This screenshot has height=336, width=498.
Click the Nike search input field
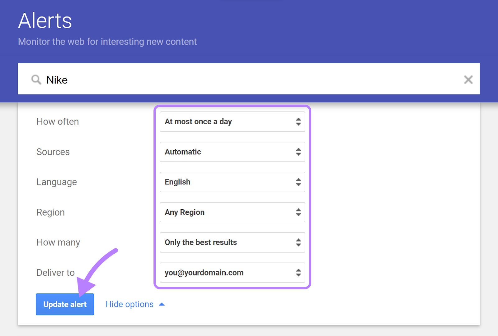pos(249,79)
